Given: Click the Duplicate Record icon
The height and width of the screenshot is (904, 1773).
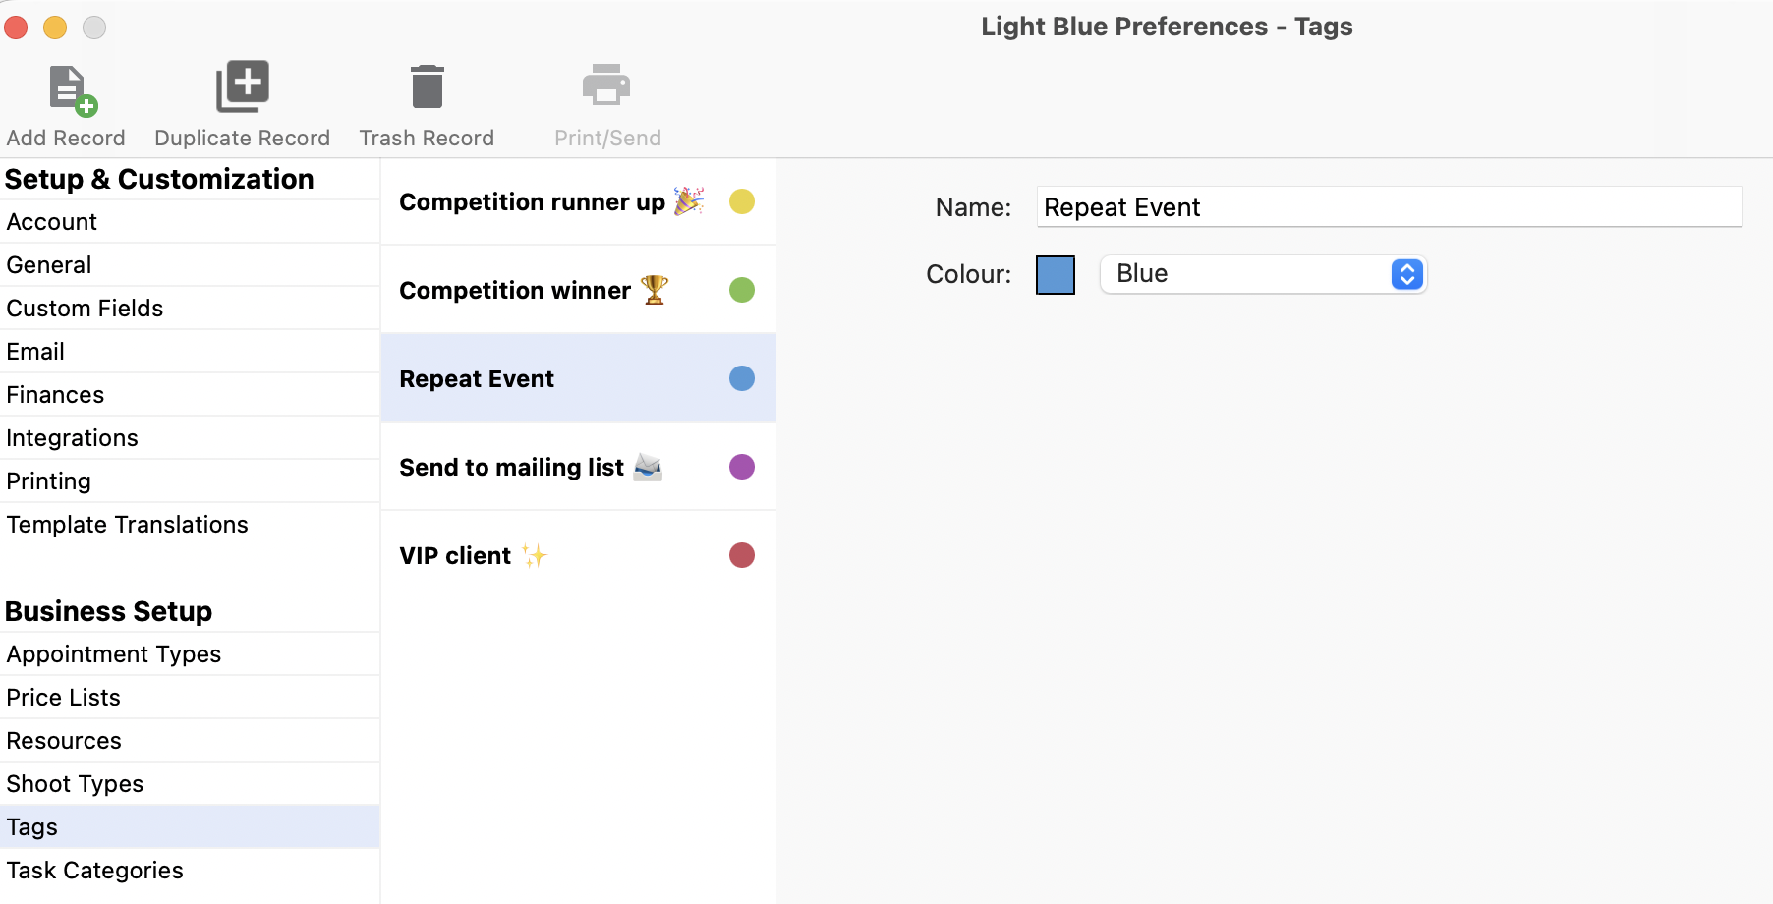Looking at the screenshot, I should (x=243, y=86).
